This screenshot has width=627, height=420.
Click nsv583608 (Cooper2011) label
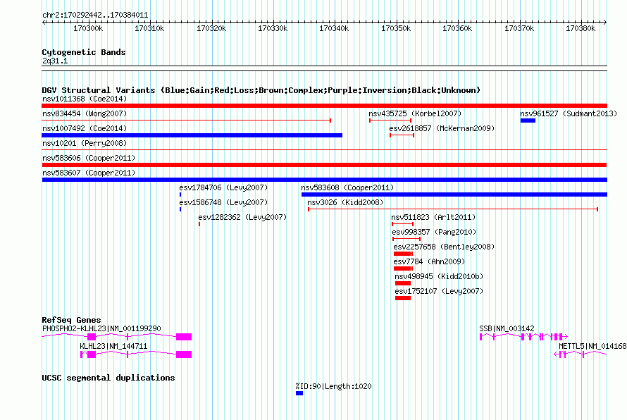[x=347, y=187]
